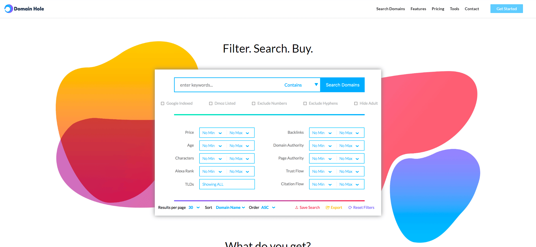Click the Reset Filters refresh icon
Viewport: 536px width, 247px height.
(350, 207)
